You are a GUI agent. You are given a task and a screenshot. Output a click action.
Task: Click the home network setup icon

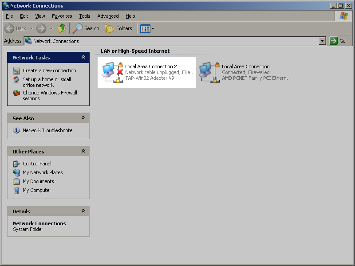coord(16,80)
